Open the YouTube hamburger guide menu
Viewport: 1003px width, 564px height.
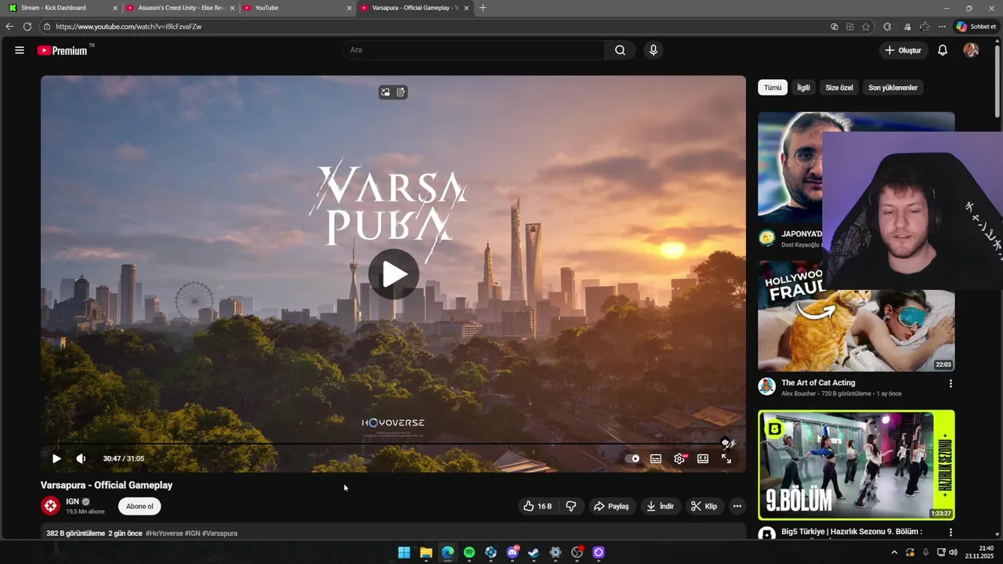[19, 50]
